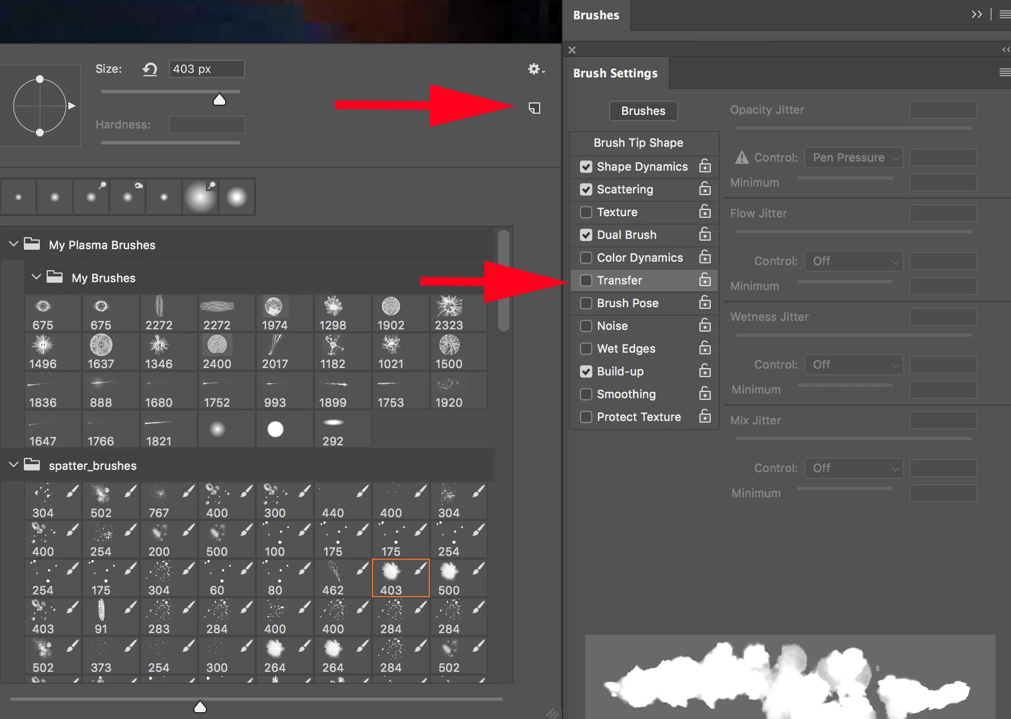Toggle lock for Dual Brush
This screenshot has width=1011, height=719.
(705, 234)
